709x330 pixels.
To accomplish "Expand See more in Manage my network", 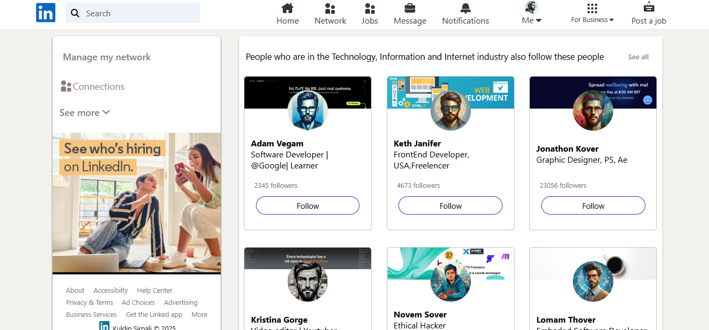I will (85, 113).
